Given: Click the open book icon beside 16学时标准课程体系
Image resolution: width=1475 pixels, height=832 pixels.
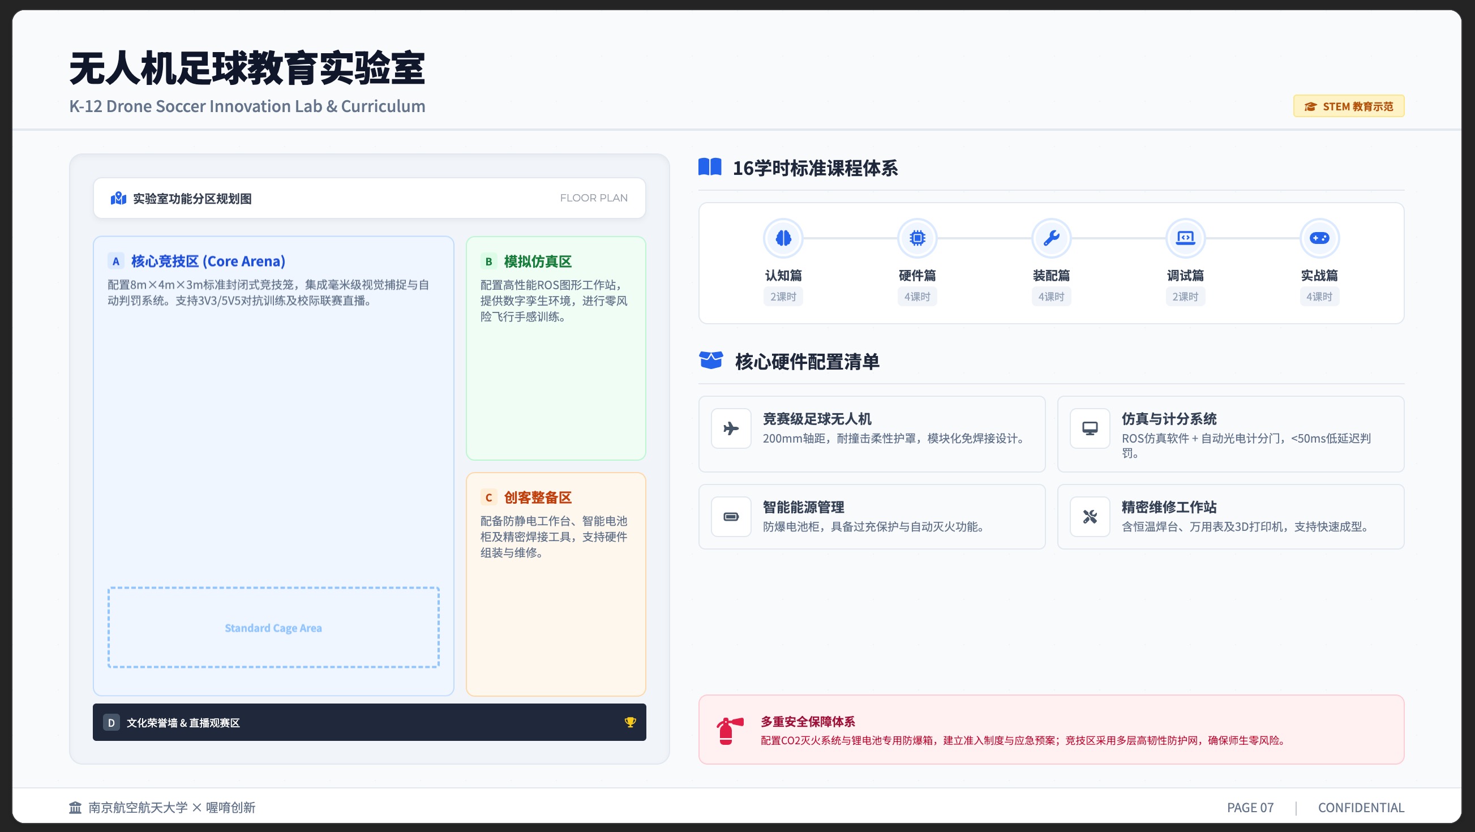Looking at the screenshot, I should (710, 167).
